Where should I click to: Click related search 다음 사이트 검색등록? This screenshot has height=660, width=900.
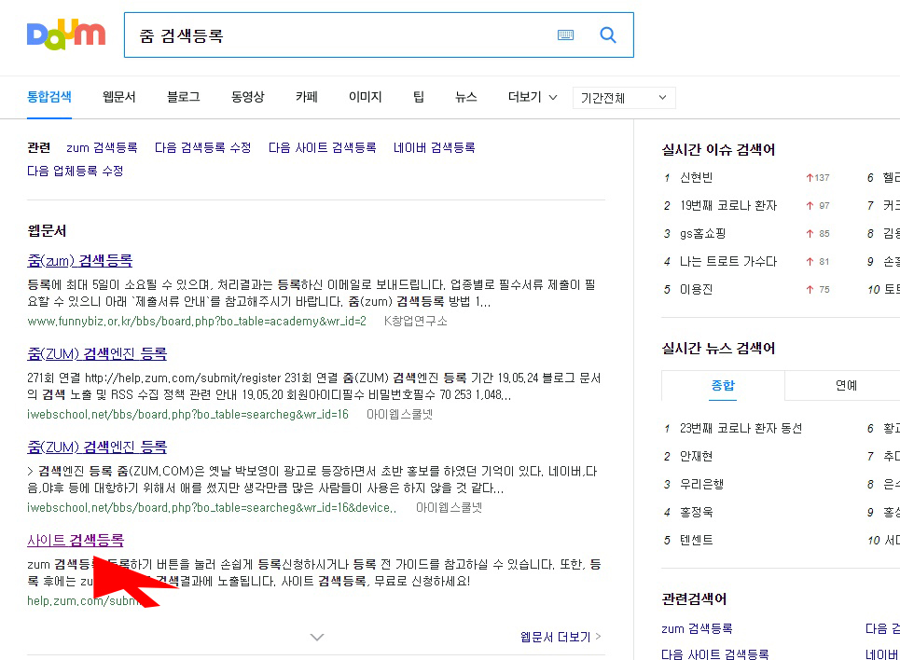coord(323,147)
